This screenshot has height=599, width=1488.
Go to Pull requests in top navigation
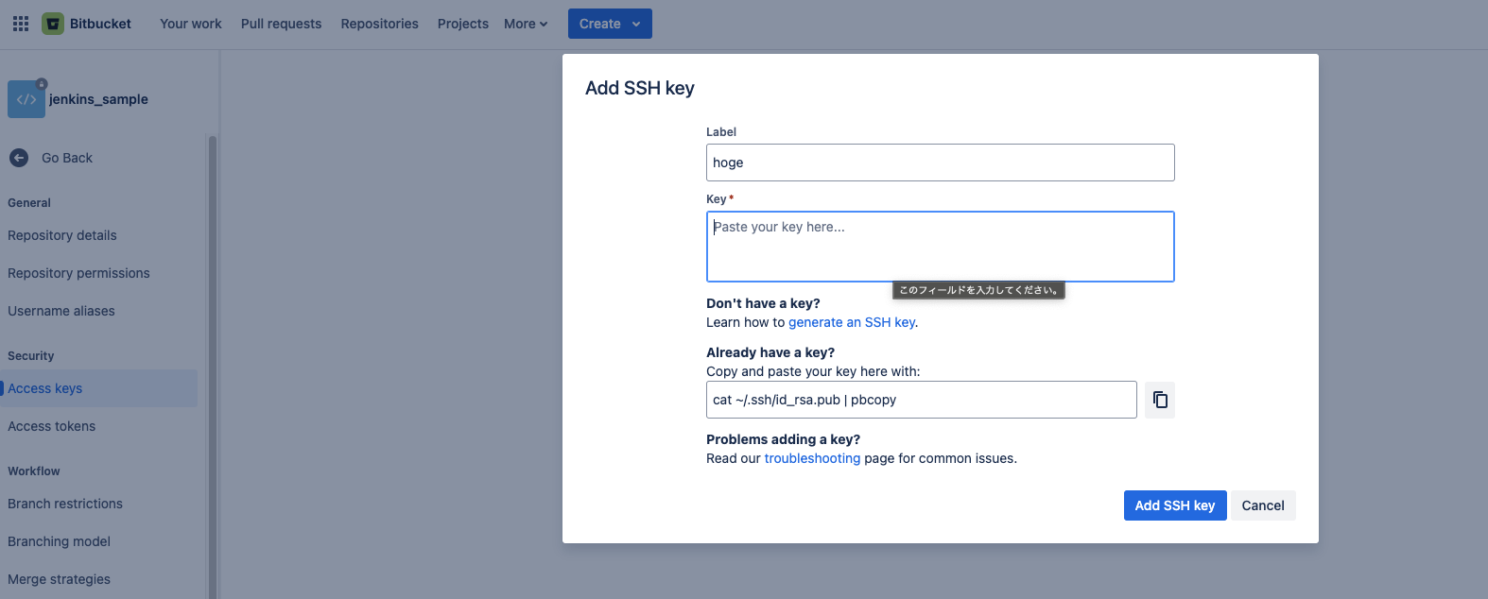coord(281,24)
